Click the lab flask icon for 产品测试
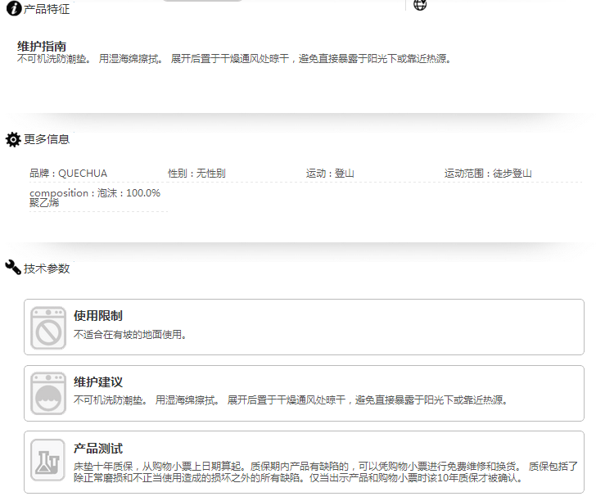This screenshot has height=501, width=596. pyautogui.click(x=48, y=459)
